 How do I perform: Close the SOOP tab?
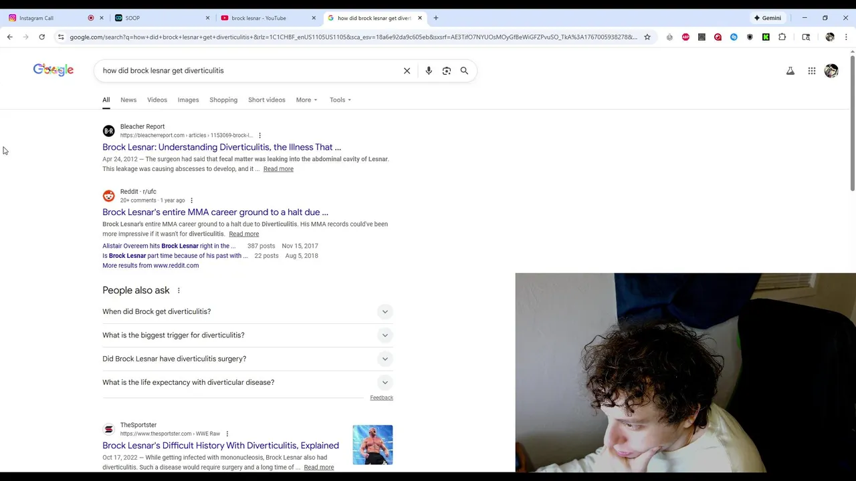click(207, 18)
